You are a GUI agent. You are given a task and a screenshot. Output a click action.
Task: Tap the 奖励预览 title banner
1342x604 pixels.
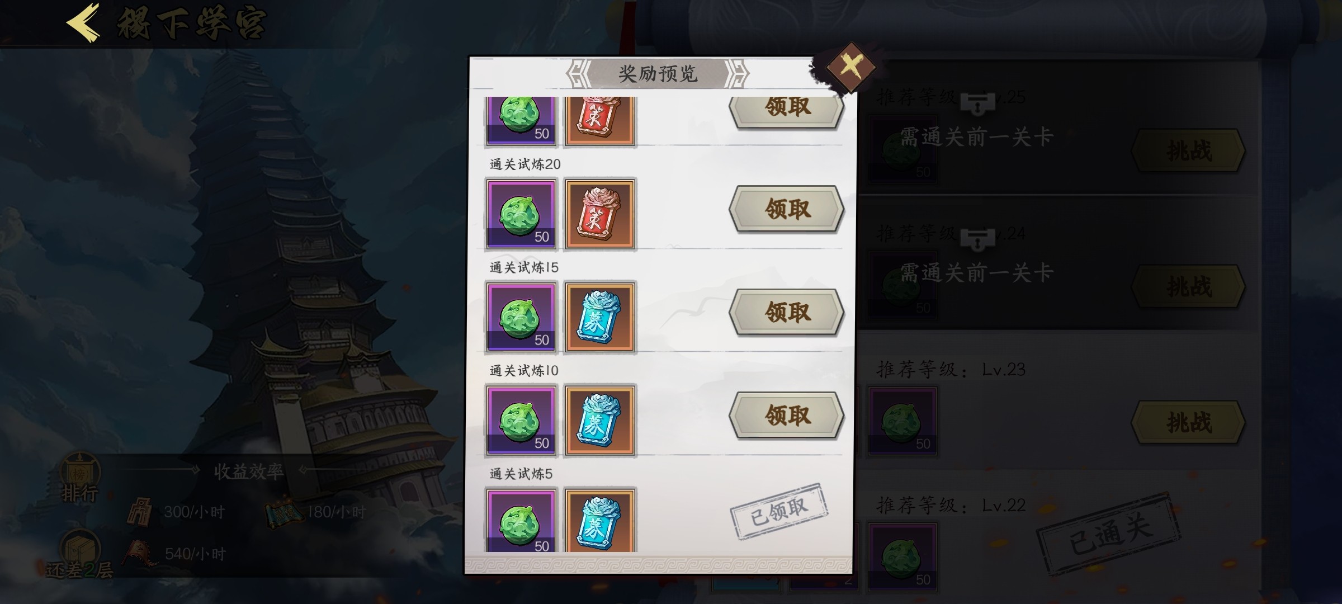(x=658, y=74)
